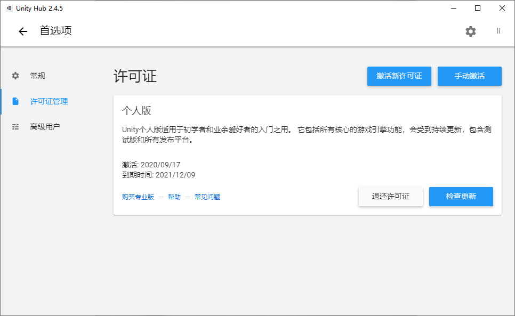The image size is (515, 316).
Task: Click the 首选项 header title
Action: 55,31
